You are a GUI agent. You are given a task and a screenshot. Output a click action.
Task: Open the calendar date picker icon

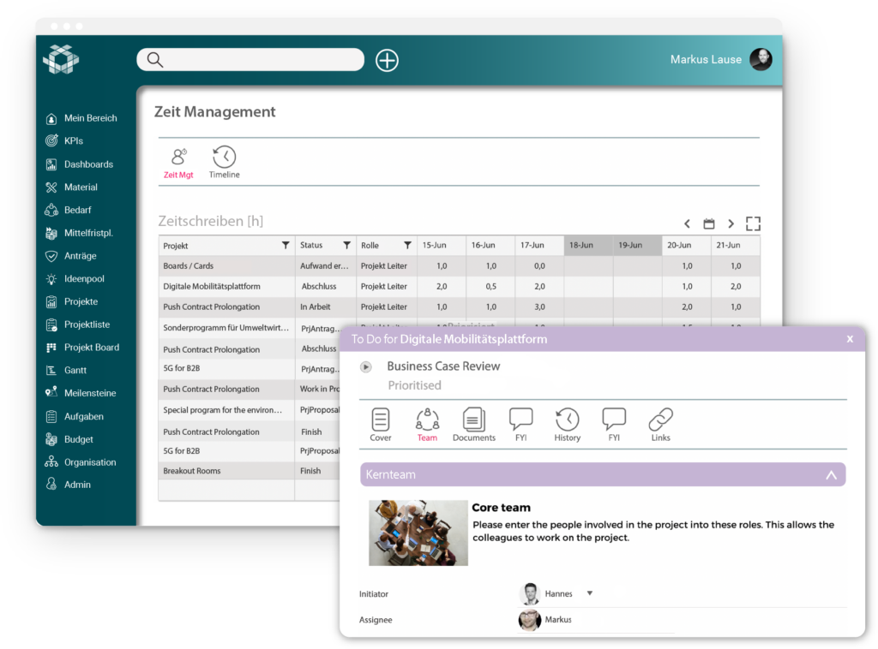(x=709, y=224)
